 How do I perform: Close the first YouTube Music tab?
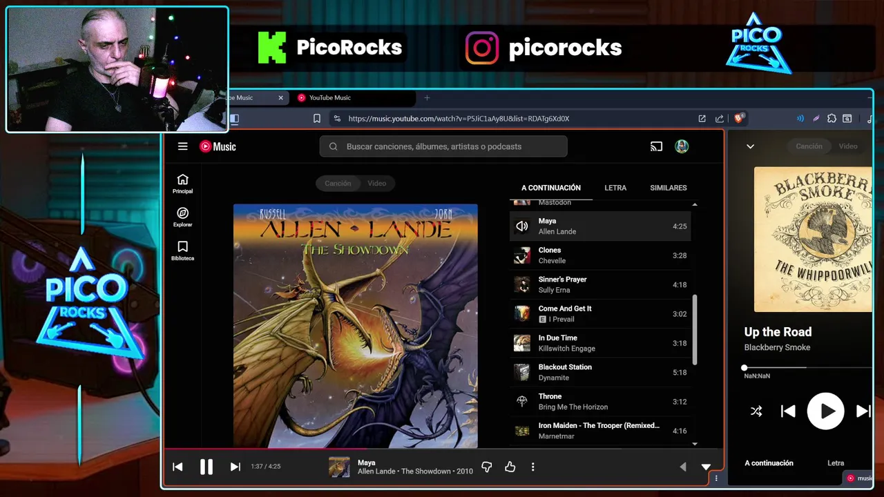[280, 98]
